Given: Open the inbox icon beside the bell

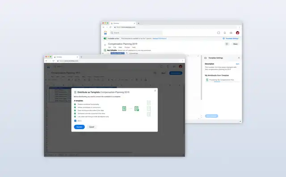Looking at the screenshot, I should pos(231,33).
